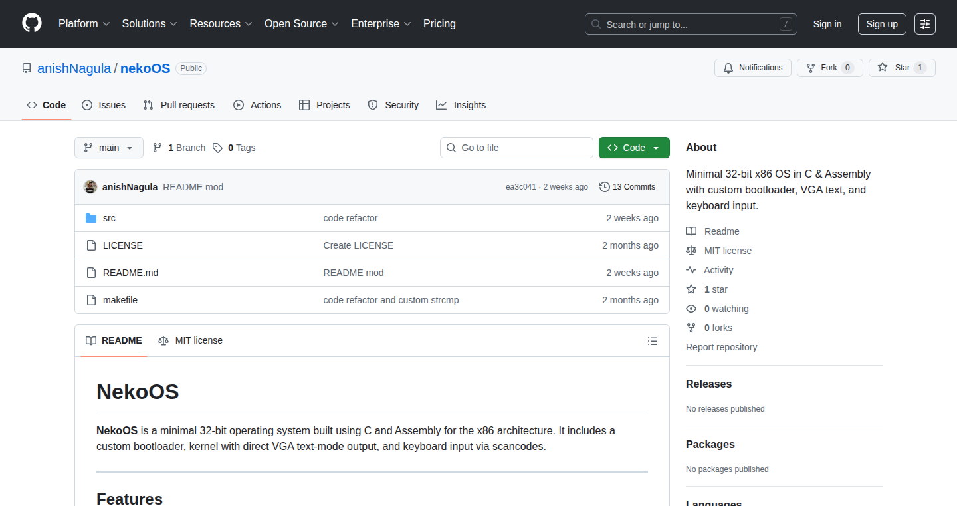Screen dimensions: 957x506
Task: Click the Go to file input
Action: pyautogui.click(x=516, y=148)
